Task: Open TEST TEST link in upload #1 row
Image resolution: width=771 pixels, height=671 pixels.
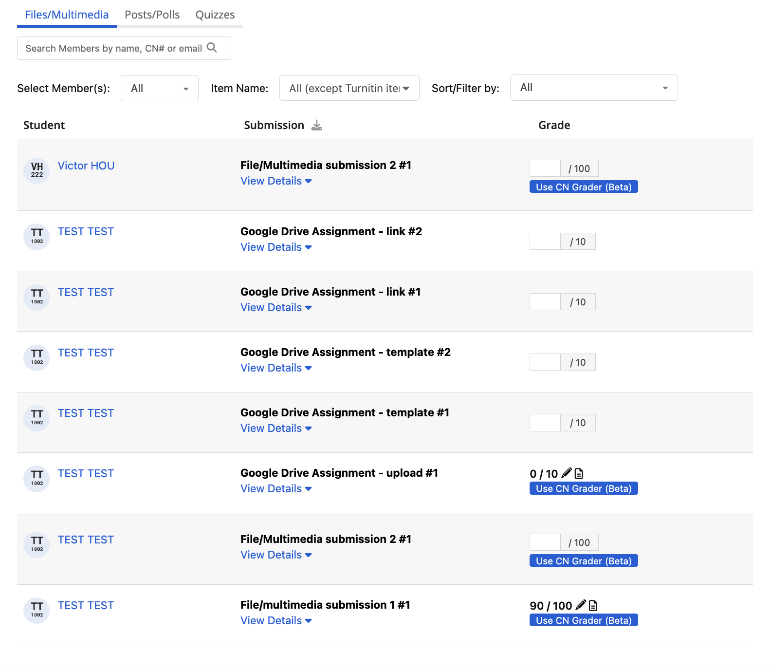Action: pos(86,473)
